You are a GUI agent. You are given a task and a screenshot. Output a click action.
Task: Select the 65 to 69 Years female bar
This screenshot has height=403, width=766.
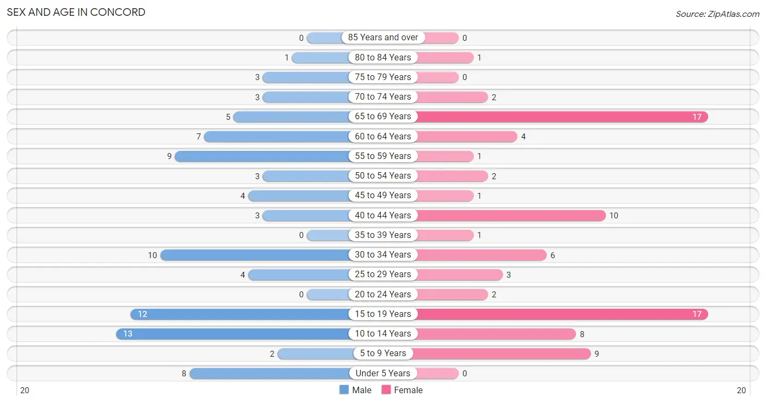pyautogui.click(x=562, y=117)
